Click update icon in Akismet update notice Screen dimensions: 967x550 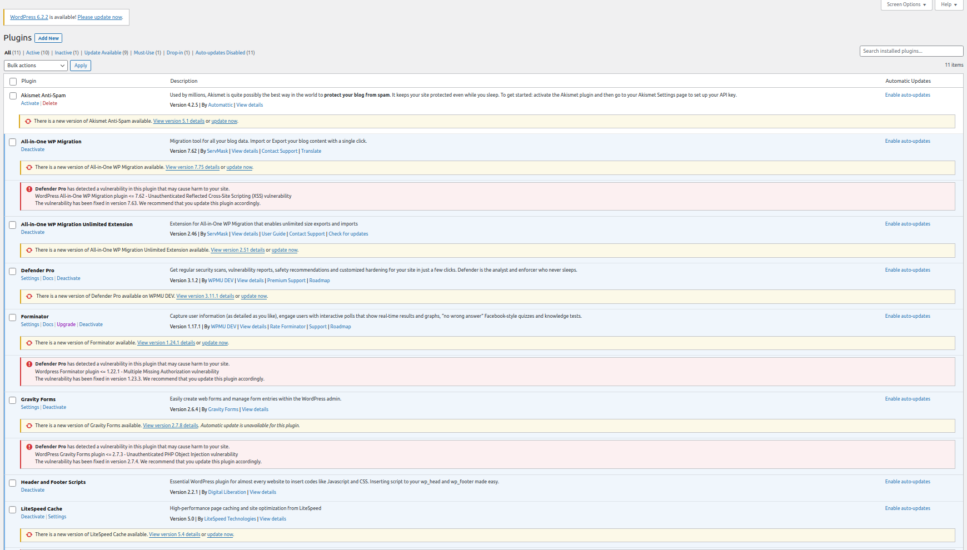point(28,121)
